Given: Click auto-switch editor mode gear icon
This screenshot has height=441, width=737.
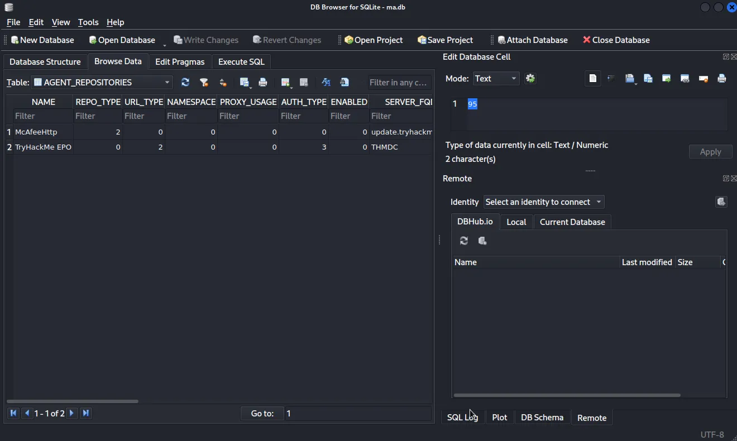Looking at the screenshot, I should point(530,79).
